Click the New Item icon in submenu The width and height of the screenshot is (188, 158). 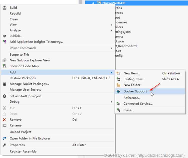(x=118, y=73)
